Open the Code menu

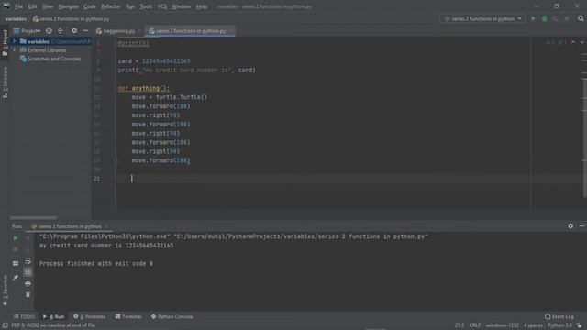(90, 6)
